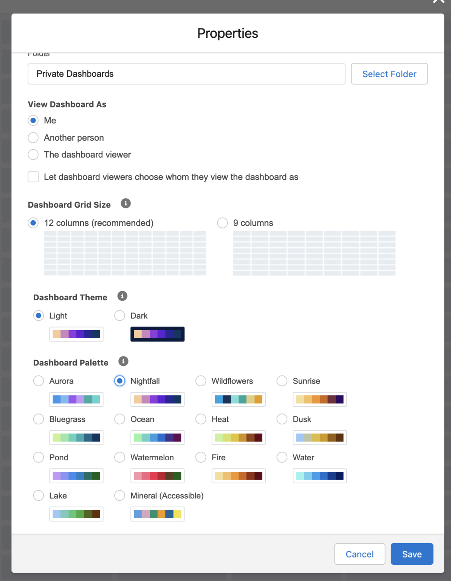Open the Select Folder picker

389,74
